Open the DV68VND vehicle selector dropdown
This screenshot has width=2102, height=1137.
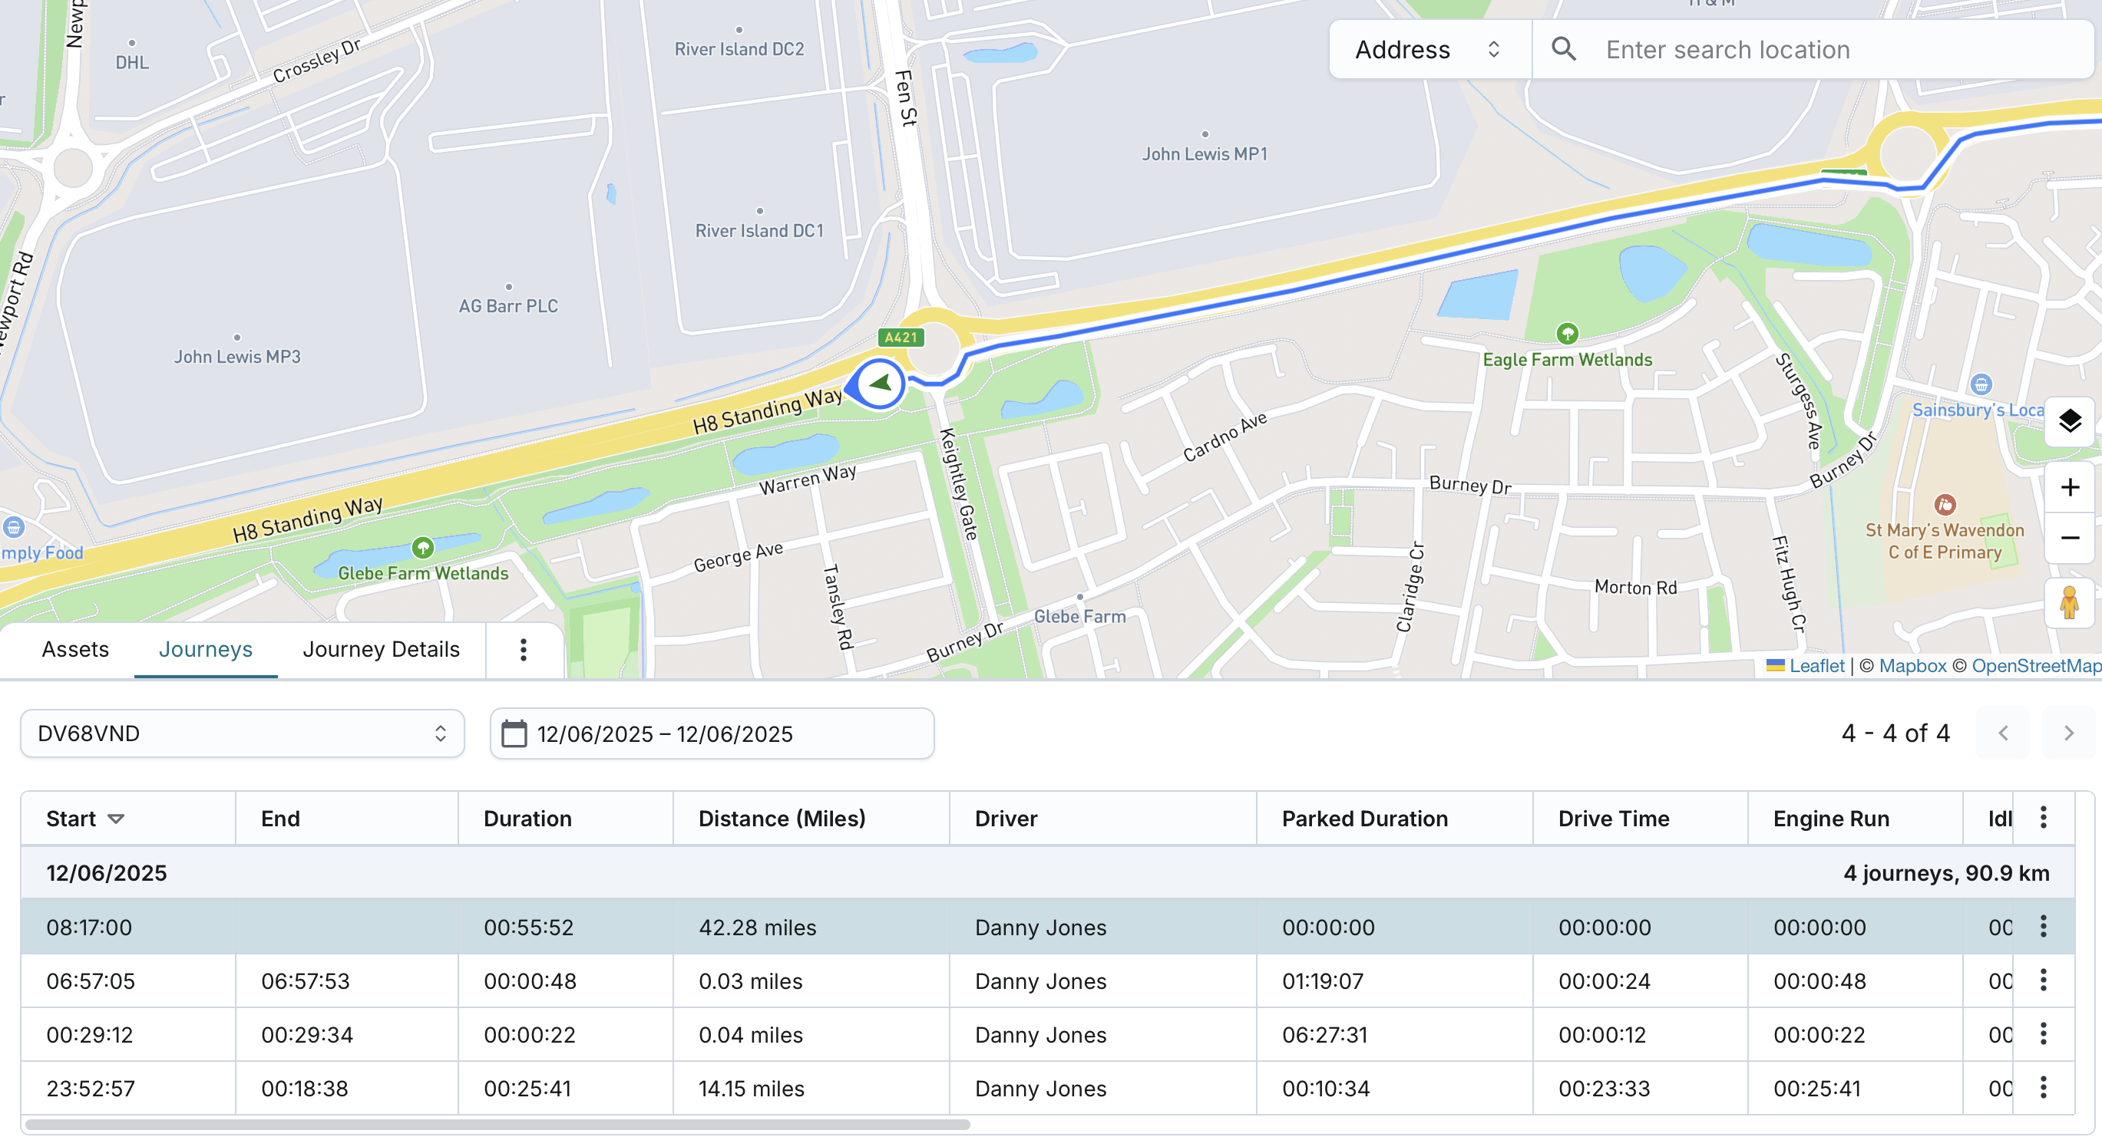coord(242,733)
